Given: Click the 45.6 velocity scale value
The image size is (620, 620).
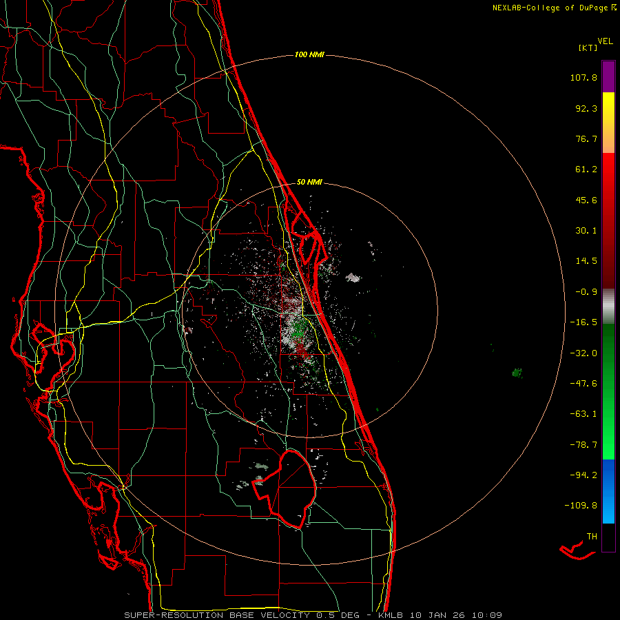Looking at the screenshot, I should 586,200.
